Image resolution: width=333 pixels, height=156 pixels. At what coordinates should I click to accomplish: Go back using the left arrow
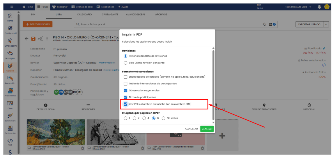(x=26, y=39)
